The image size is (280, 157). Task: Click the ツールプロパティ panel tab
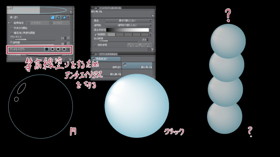pos(109,8)
